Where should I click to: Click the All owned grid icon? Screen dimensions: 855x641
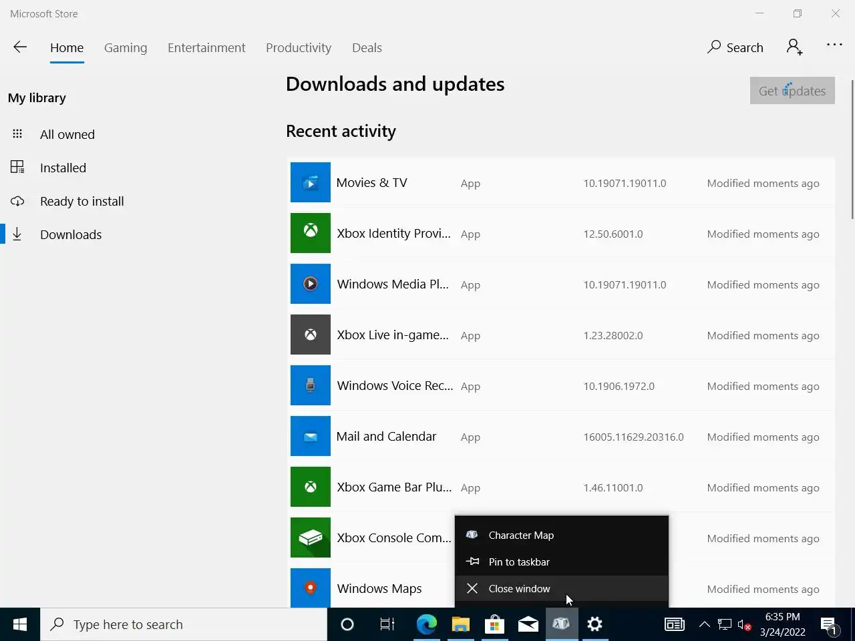click(x=17, y=134)
